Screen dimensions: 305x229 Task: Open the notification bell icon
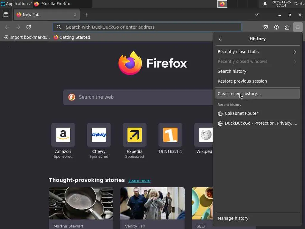coord(265,4)
